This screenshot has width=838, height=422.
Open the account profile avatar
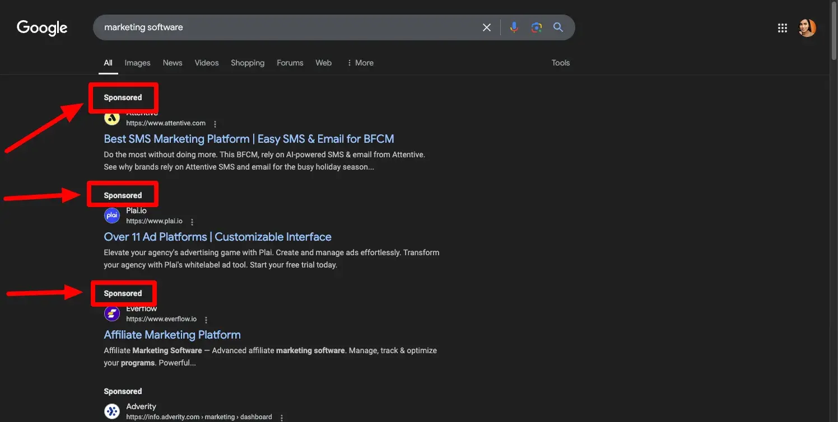click(x=807, y=28)
